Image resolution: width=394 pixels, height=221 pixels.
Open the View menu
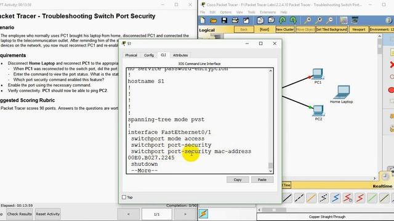pyautogui.click(x=239, y=12)
